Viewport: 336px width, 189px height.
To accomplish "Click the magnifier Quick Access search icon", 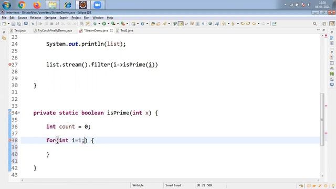I will [x=315, y=24].
